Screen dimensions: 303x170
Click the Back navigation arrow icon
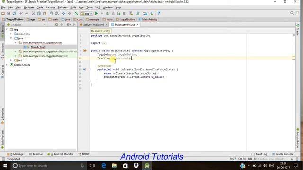coord(64,13)
